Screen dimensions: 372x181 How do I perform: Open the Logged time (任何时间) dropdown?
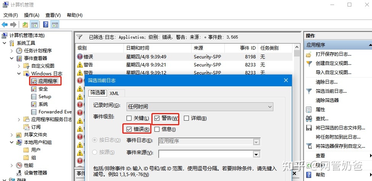[x=200, y=107]
